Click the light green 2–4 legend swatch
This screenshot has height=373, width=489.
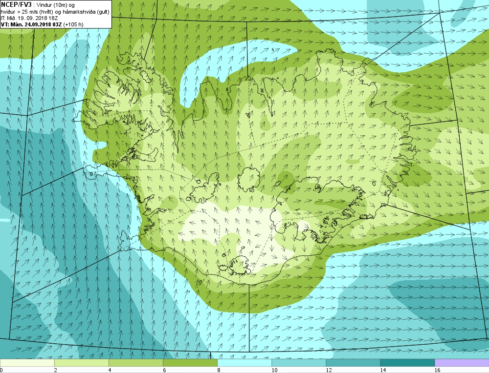point(81,363)
